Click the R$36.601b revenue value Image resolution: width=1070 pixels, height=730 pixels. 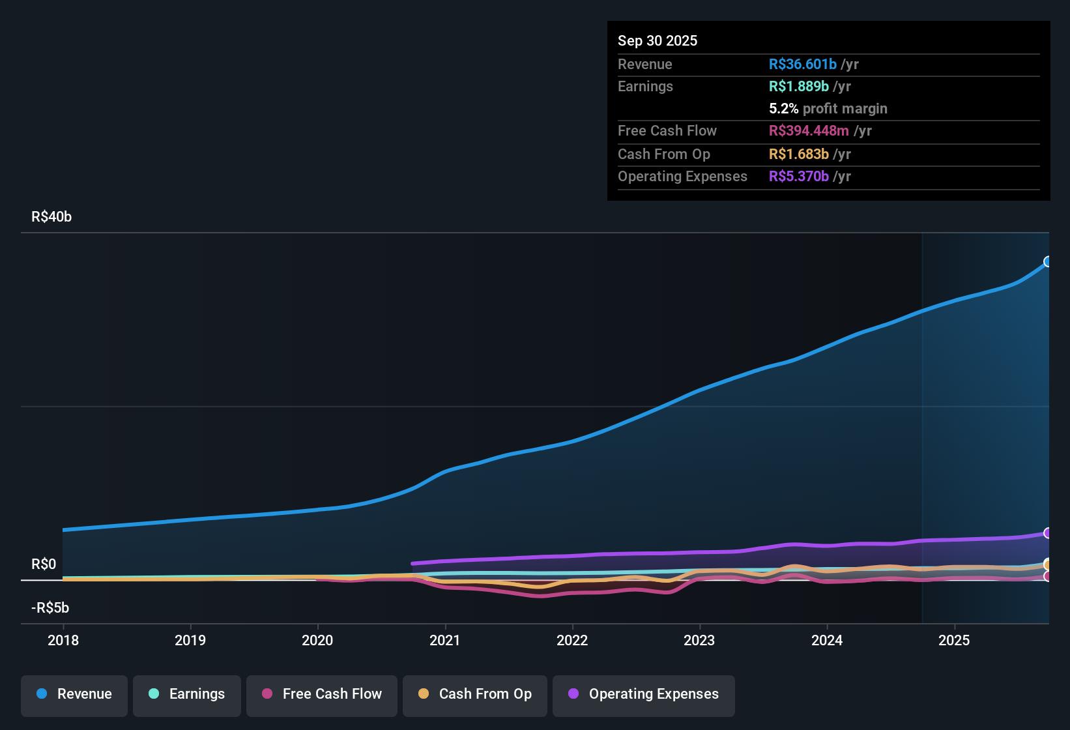point(802,64)
